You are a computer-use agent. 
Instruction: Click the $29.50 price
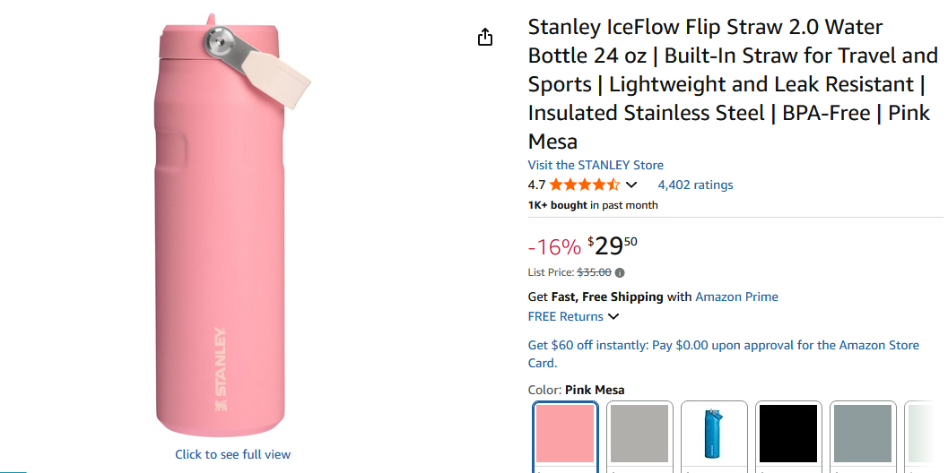pyautogui.click(x=612, y=245)
